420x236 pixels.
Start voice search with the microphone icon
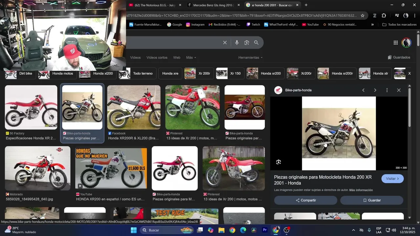237,43
